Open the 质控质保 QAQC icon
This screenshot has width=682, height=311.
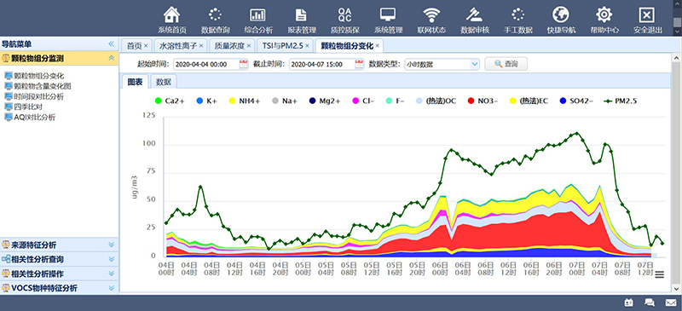point(344,14)
